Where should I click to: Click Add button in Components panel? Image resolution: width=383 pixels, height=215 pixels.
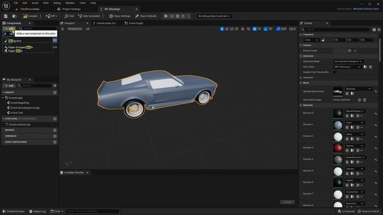pyautogui.click(x=10, y=29)
